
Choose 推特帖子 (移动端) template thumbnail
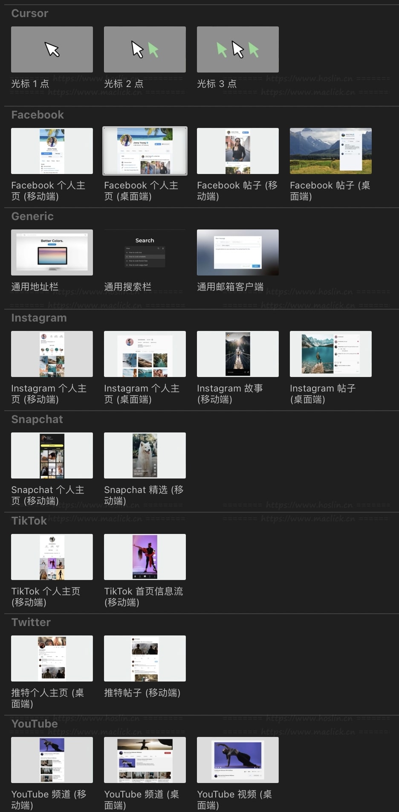click(x=145, y=658)
